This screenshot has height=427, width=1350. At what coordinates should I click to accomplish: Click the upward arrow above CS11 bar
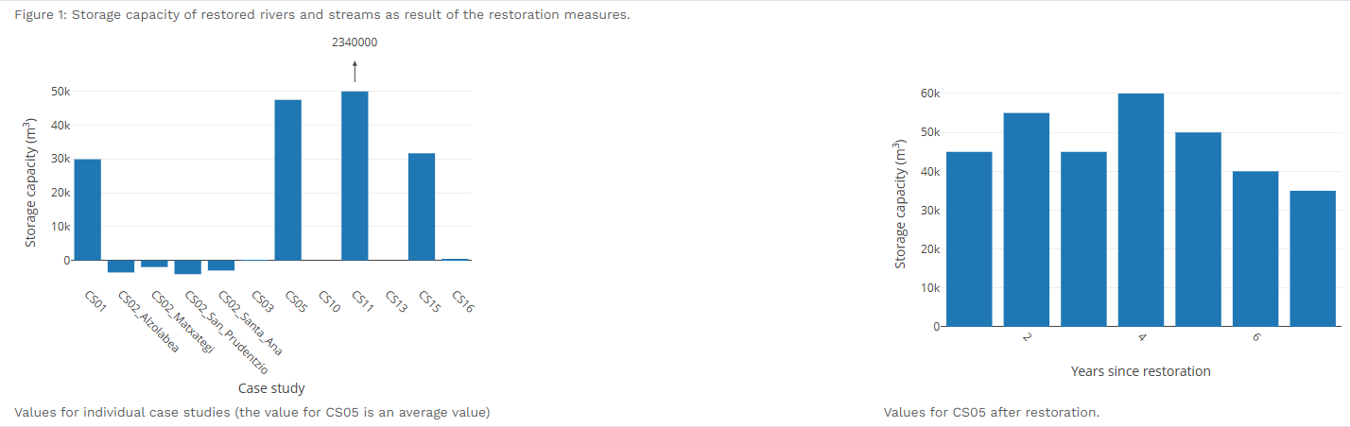355,71
